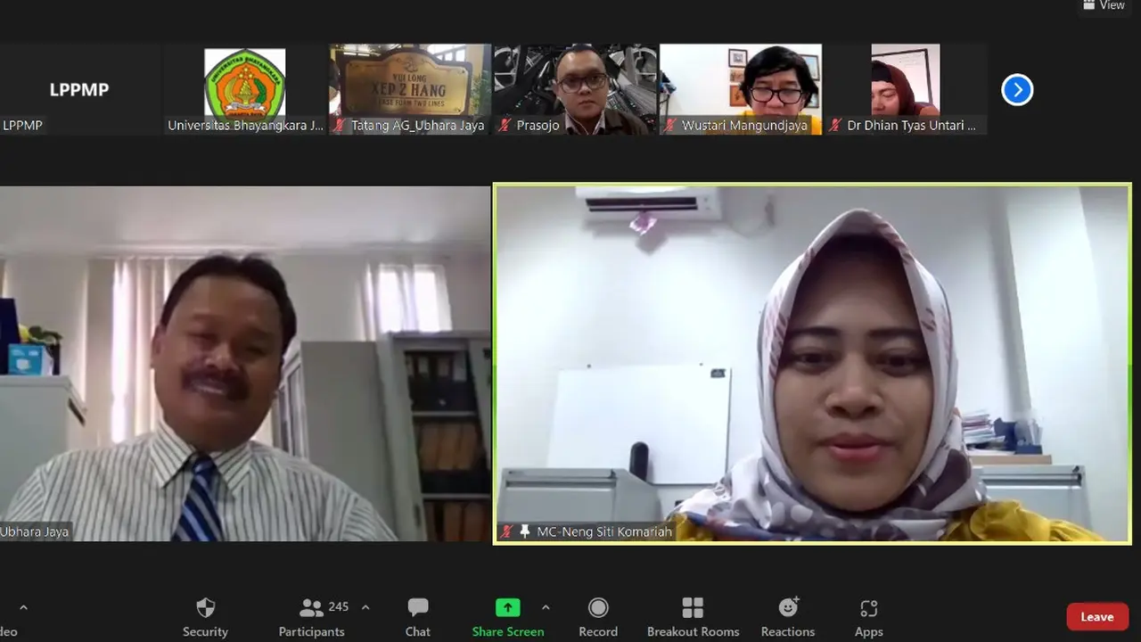This screenshot has height=642, width=1141.
Task: Expand the Participants options arrow
Action: (365, 607)
